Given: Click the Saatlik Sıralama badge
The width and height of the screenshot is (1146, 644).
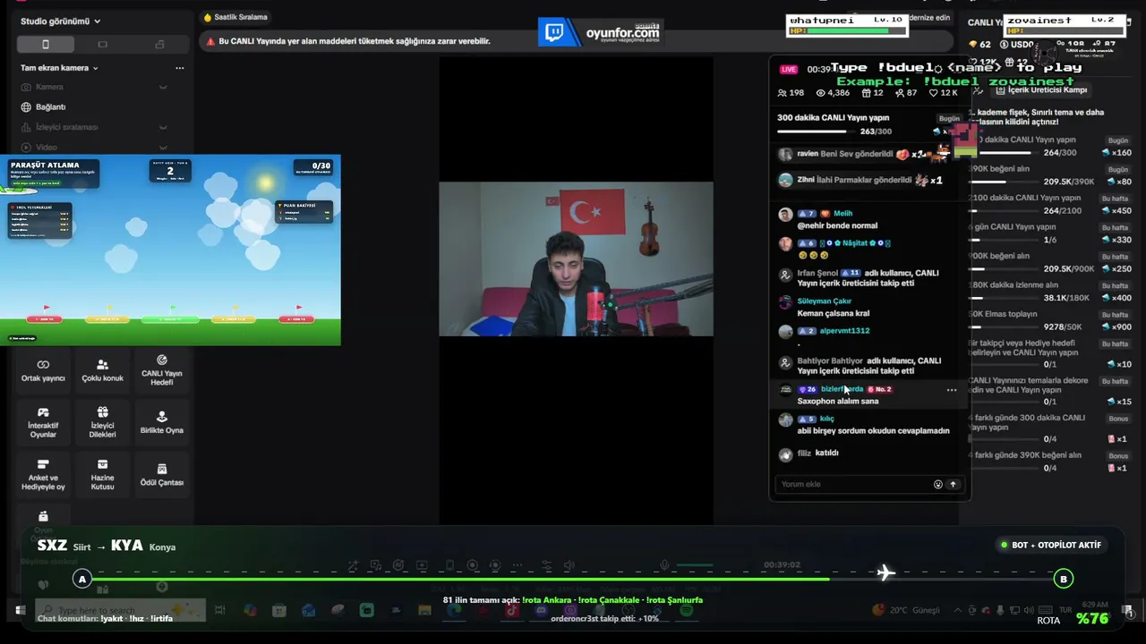Looking at the screenshot, I should click(235, 17).
